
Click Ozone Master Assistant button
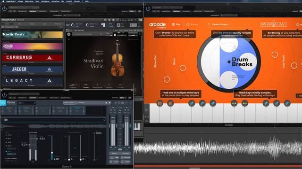(x=69, y=103)
